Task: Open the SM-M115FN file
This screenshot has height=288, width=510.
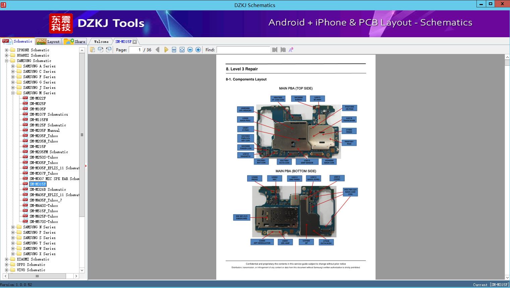Action: (x=39, y=120)
